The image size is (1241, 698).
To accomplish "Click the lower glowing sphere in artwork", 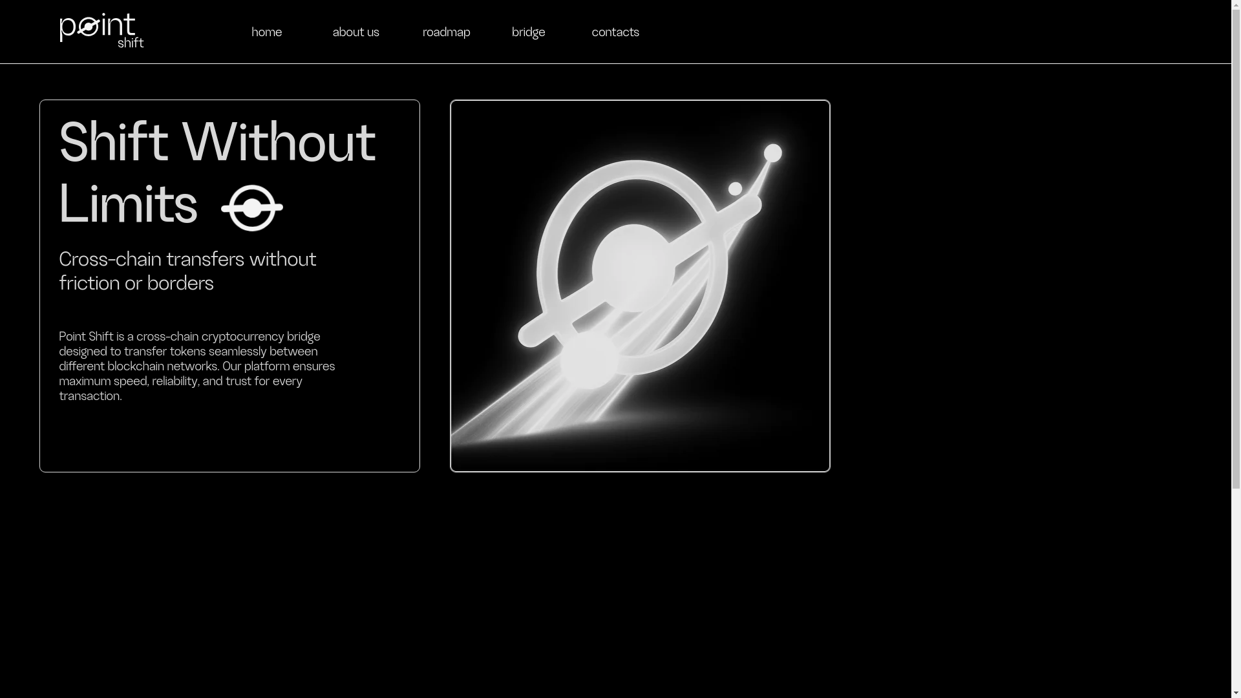I will (x=588, y=361).
